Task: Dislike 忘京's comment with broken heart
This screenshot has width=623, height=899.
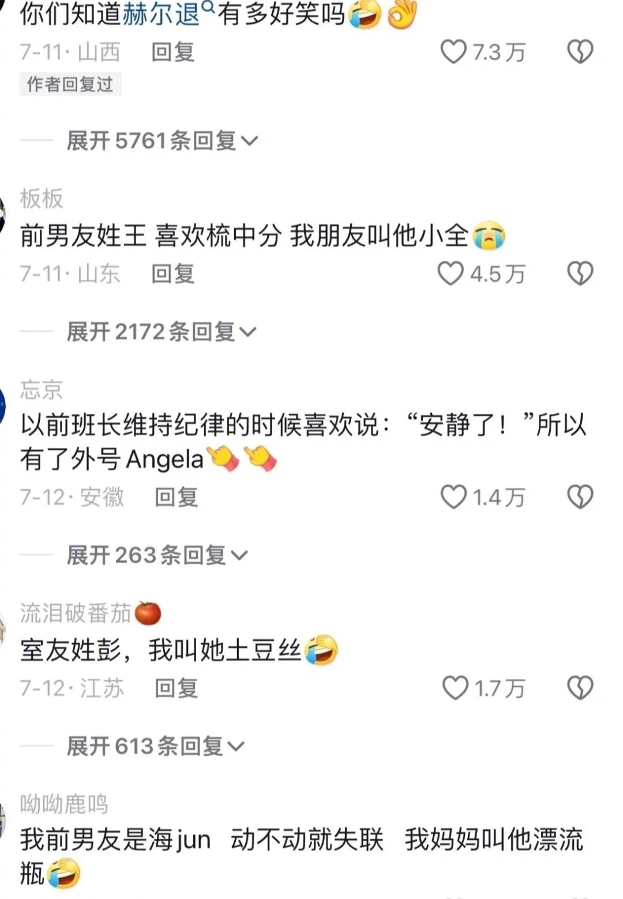Action: coord(580,497)
